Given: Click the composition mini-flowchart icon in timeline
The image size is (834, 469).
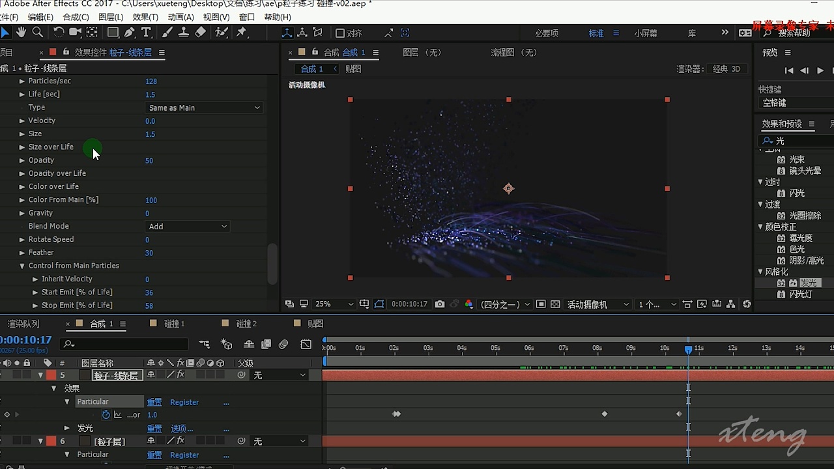Looking at the screenshot, I should click(x=205, y=344).
